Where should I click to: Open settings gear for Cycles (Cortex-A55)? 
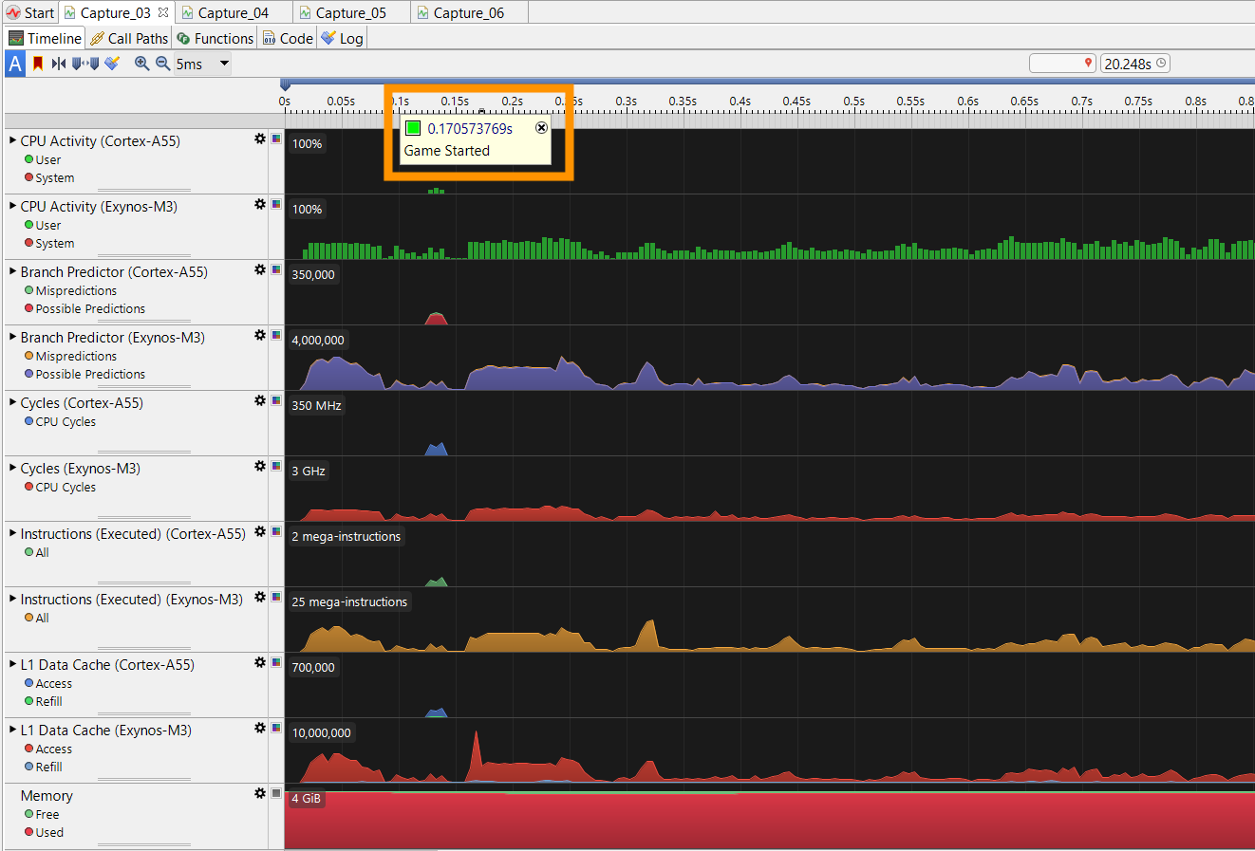pyautogui.click(x=260, y=400)
